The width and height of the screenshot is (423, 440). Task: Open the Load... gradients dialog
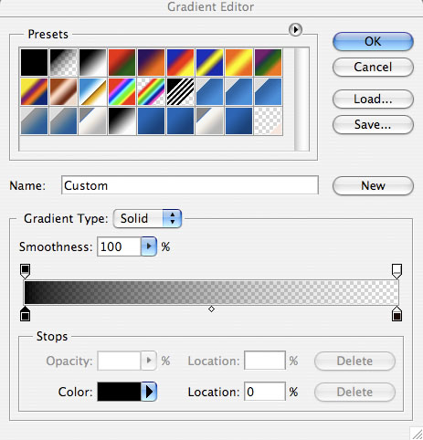(373, 99)
